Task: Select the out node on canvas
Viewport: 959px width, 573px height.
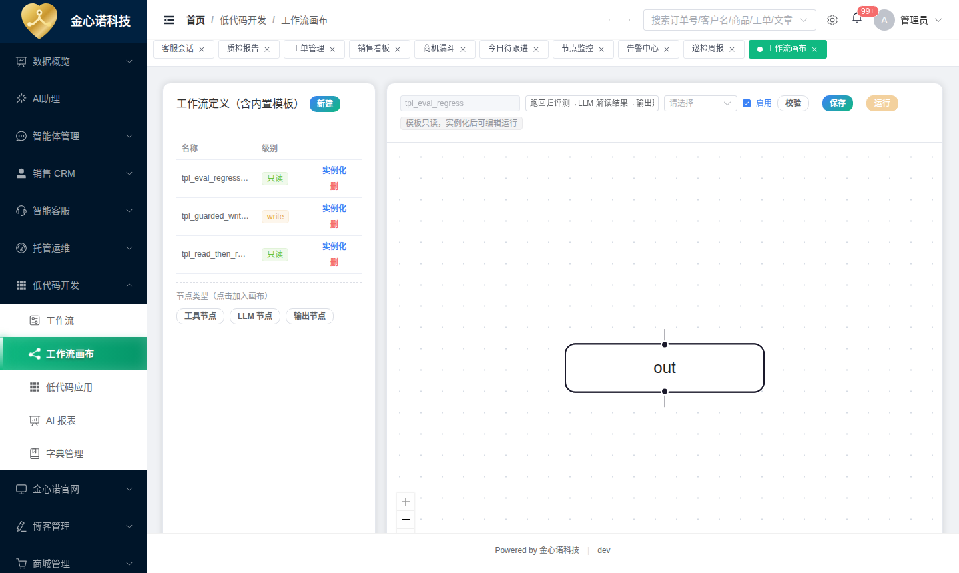Action: (665, 368)
